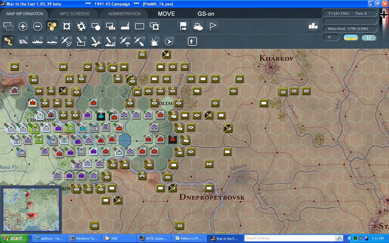Toggle the enemy hex control outline icon
This screenshot has width=389, height=243.
[x=67, y=26]
